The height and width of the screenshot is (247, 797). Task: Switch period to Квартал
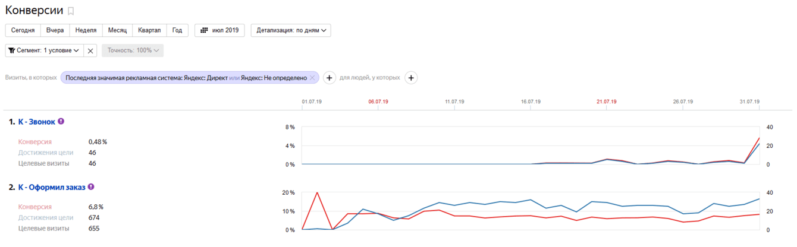click(149, 30)
